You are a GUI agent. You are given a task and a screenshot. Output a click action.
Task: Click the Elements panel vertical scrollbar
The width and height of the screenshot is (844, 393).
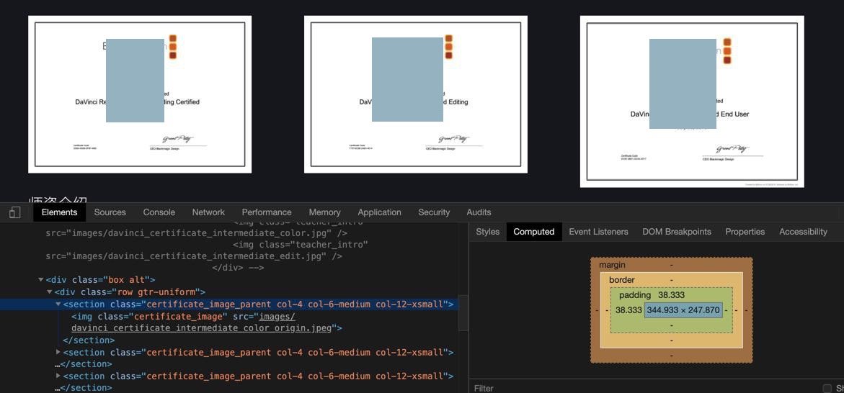pos(463,313)
